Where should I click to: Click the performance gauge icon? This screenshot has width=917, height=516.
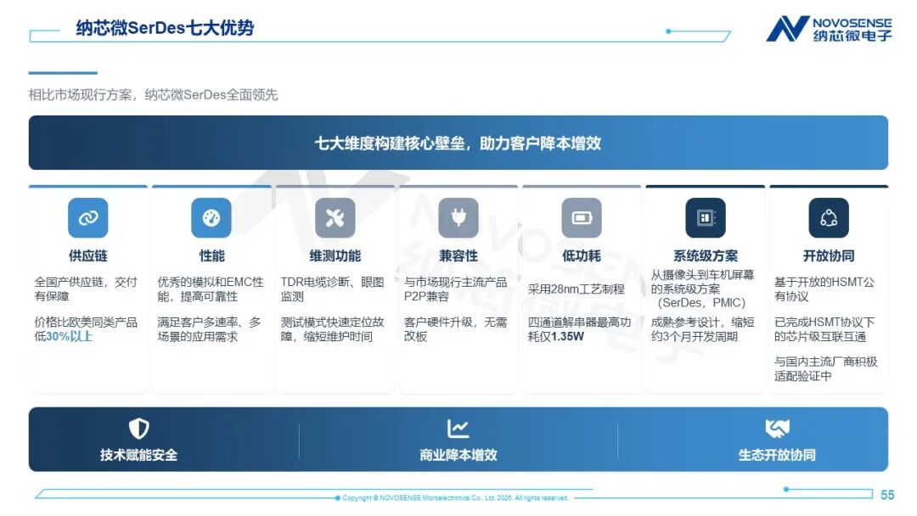click(x=211, y=218)
